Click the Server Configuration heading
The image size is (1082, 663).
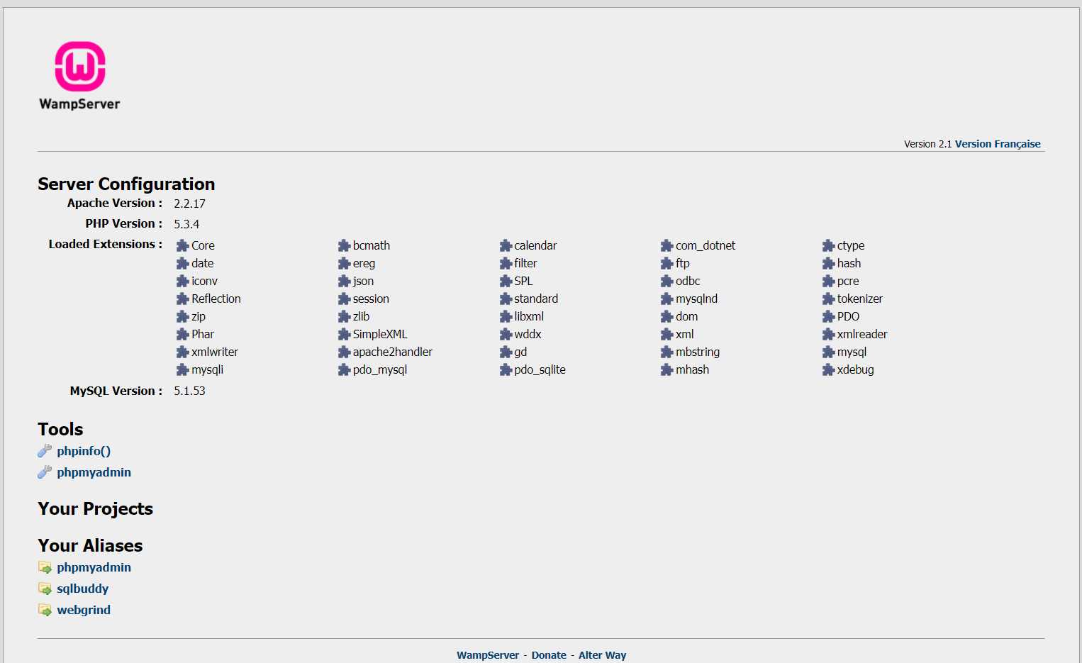click(126, 184)
